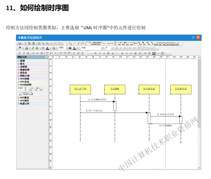Click the underlined A font color icon
This screenshot has width=211, height=179.
(75, 48)
